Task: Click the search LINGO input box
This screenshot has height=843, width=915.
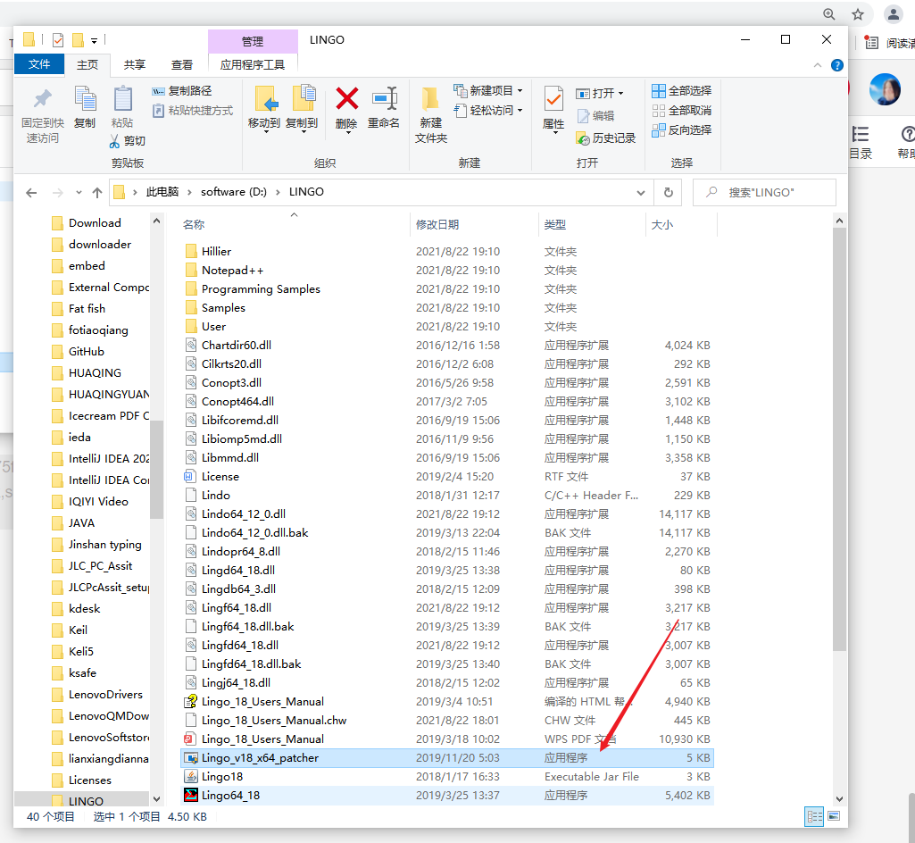Action: coord(764,192)
